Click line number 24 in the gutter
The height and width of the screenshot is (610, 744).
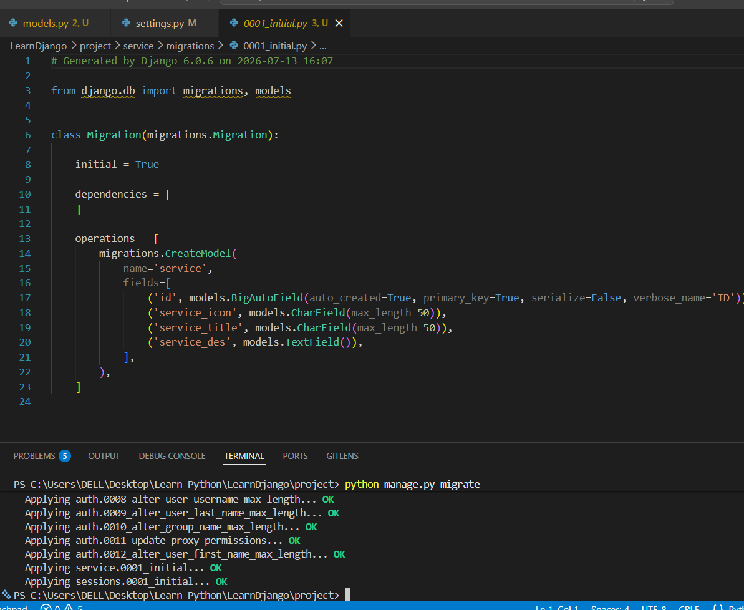pyautogui.click(x=25, y=402)
